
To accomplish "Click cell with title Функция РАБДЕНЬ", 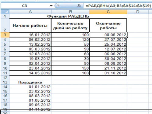I will pos(68,16).
